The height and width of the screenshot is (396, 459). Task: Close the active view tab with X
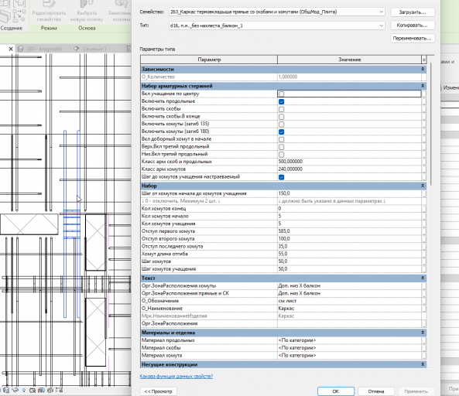pyautogui.click(x=11, y=49)
